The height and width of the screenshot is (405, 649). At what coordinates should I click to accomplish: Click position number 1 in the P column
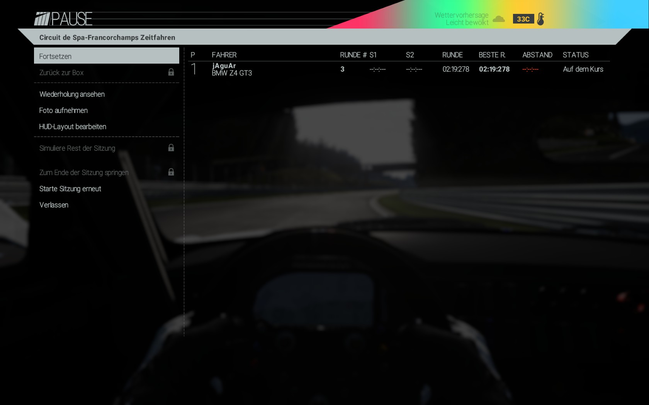point(194,69)
